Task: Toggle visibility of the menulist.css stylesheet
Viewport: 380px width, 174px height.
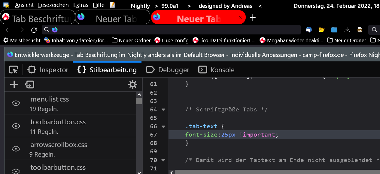Action: coord(16,103)
